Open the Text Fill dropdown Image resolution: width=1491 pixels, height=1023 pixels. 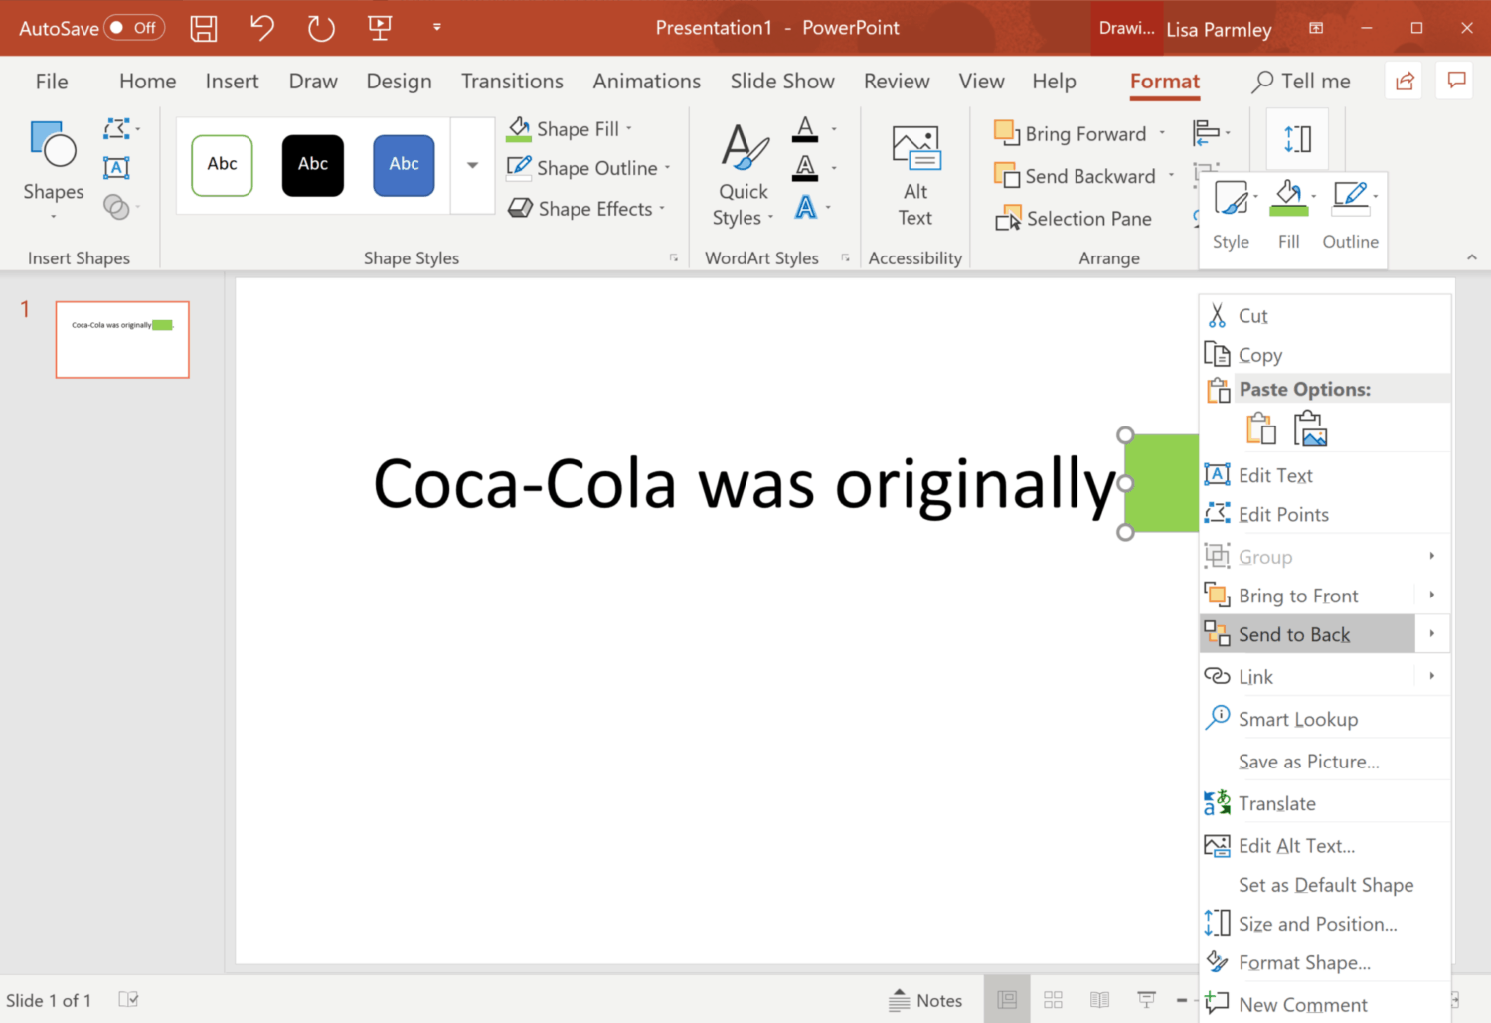(x=834, y=129)
